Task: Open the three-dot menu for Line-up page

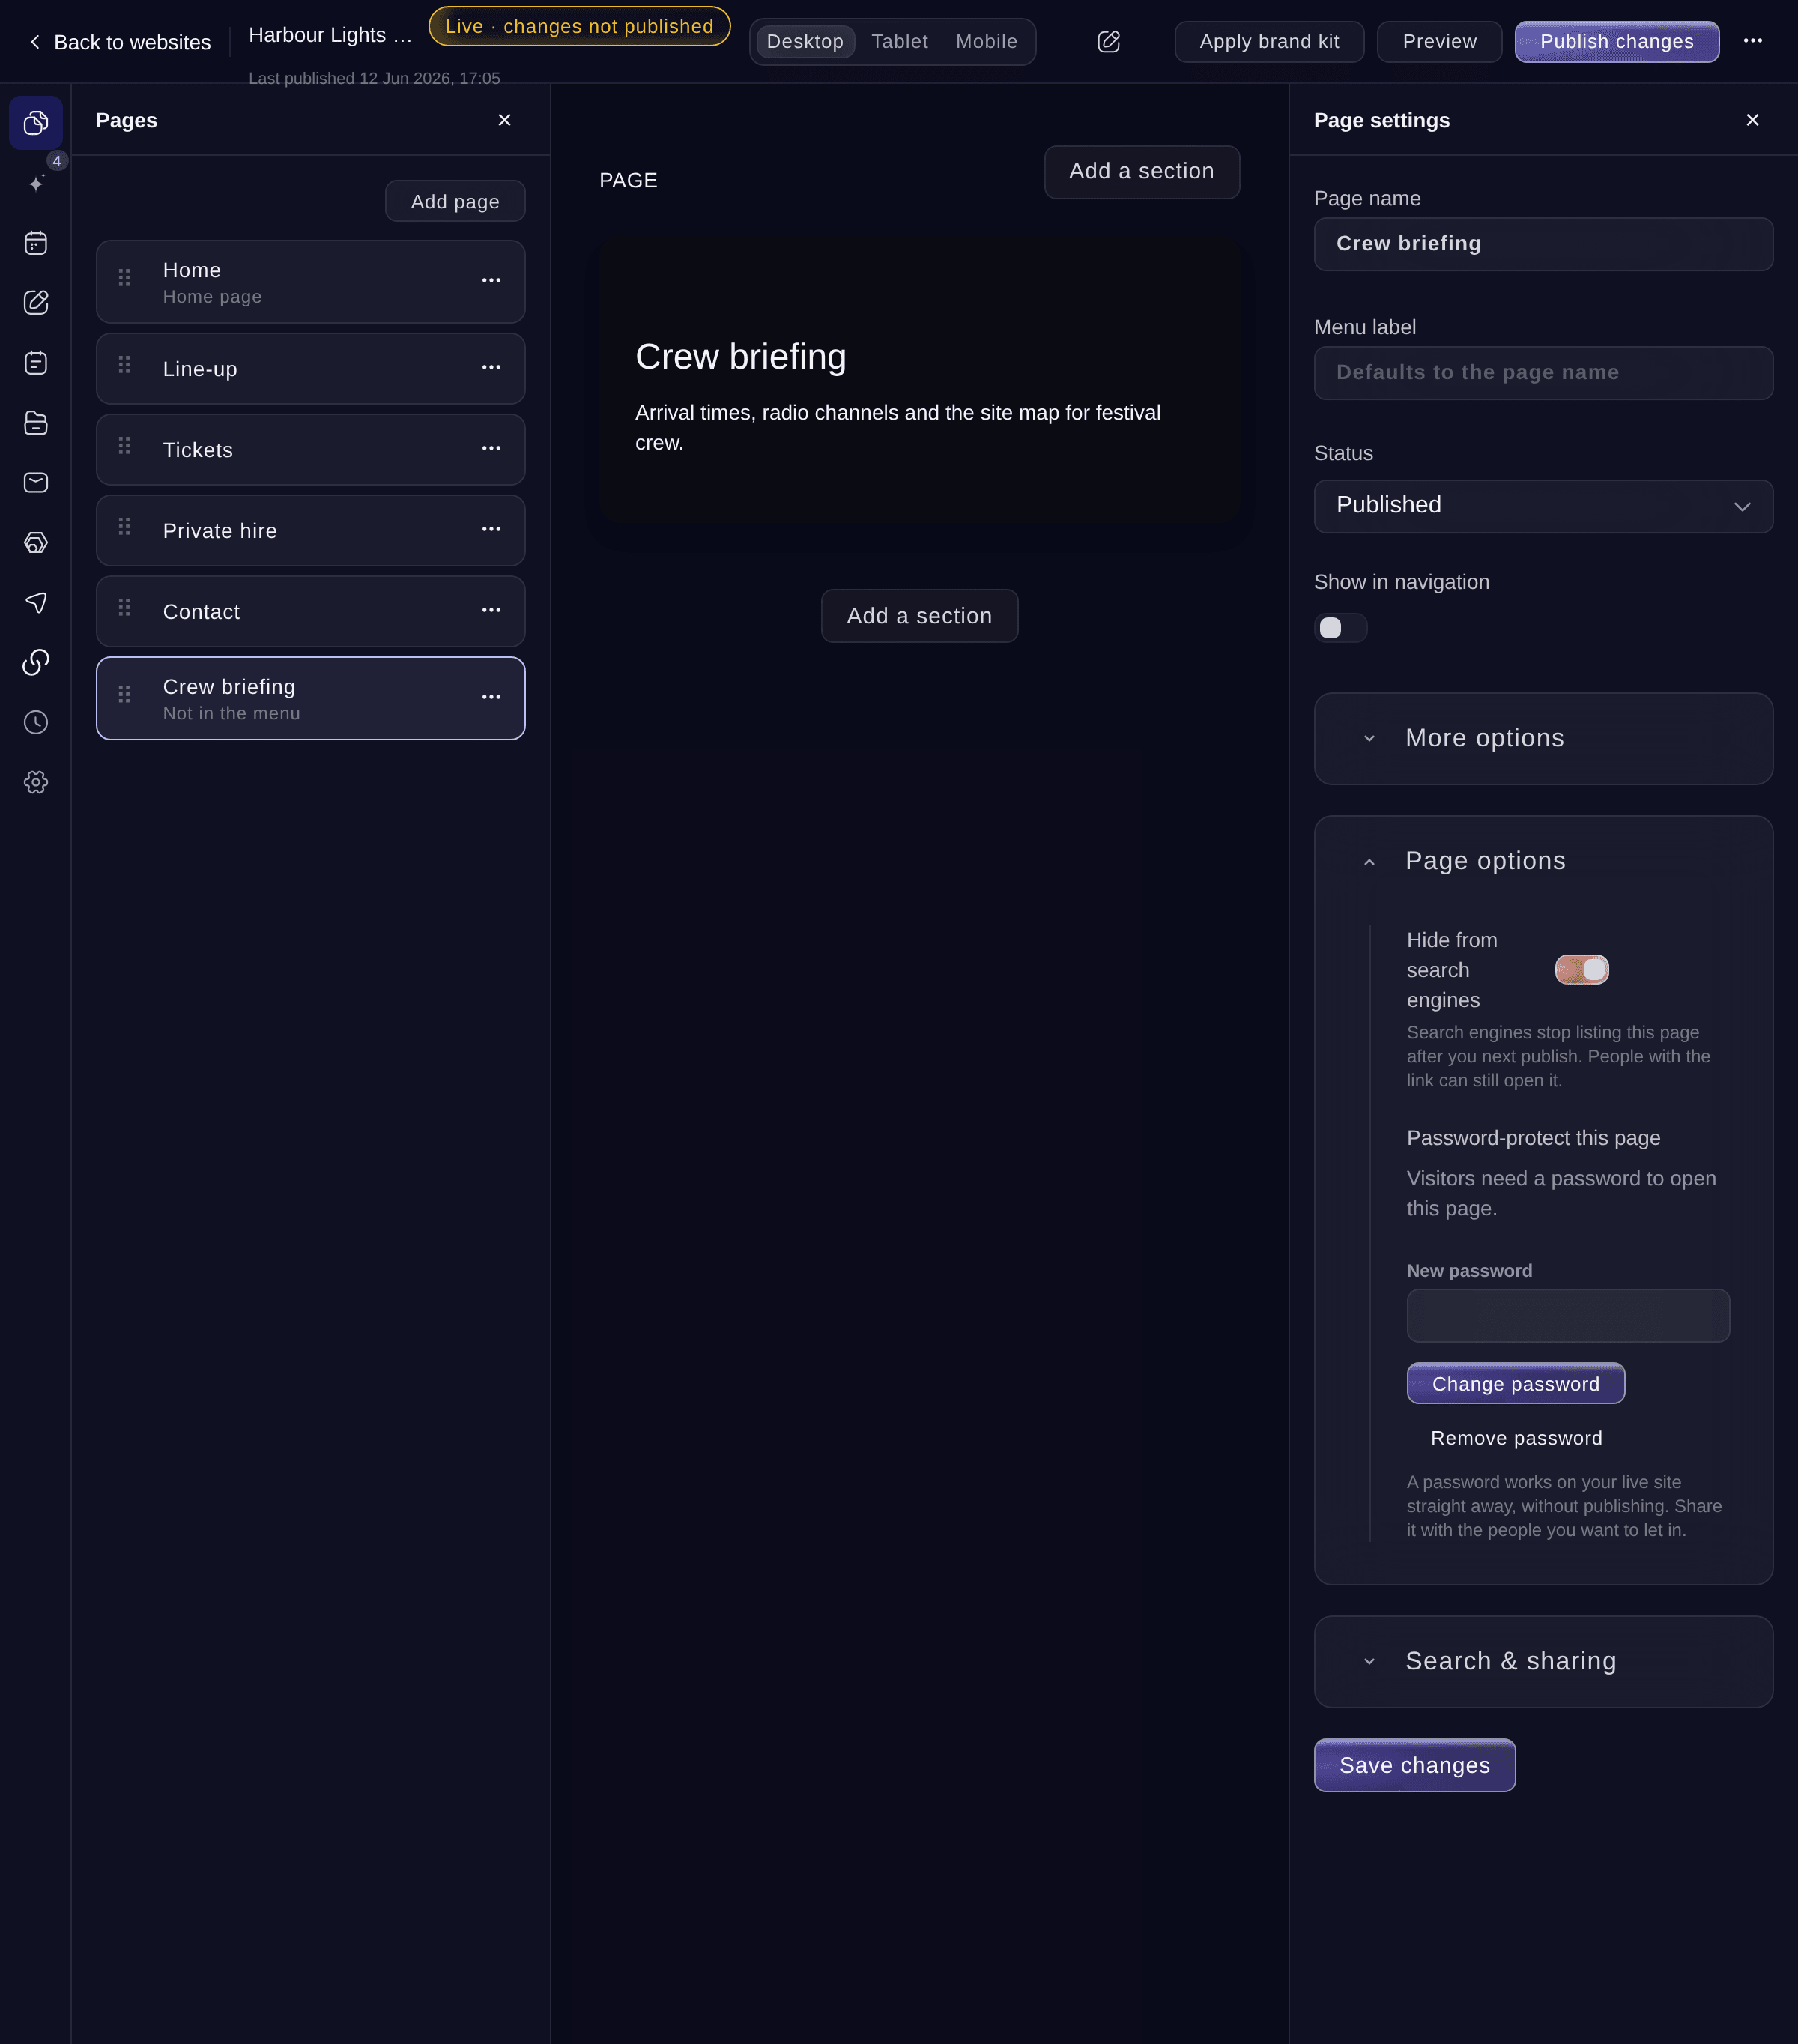Action: (x=491, y=368)
